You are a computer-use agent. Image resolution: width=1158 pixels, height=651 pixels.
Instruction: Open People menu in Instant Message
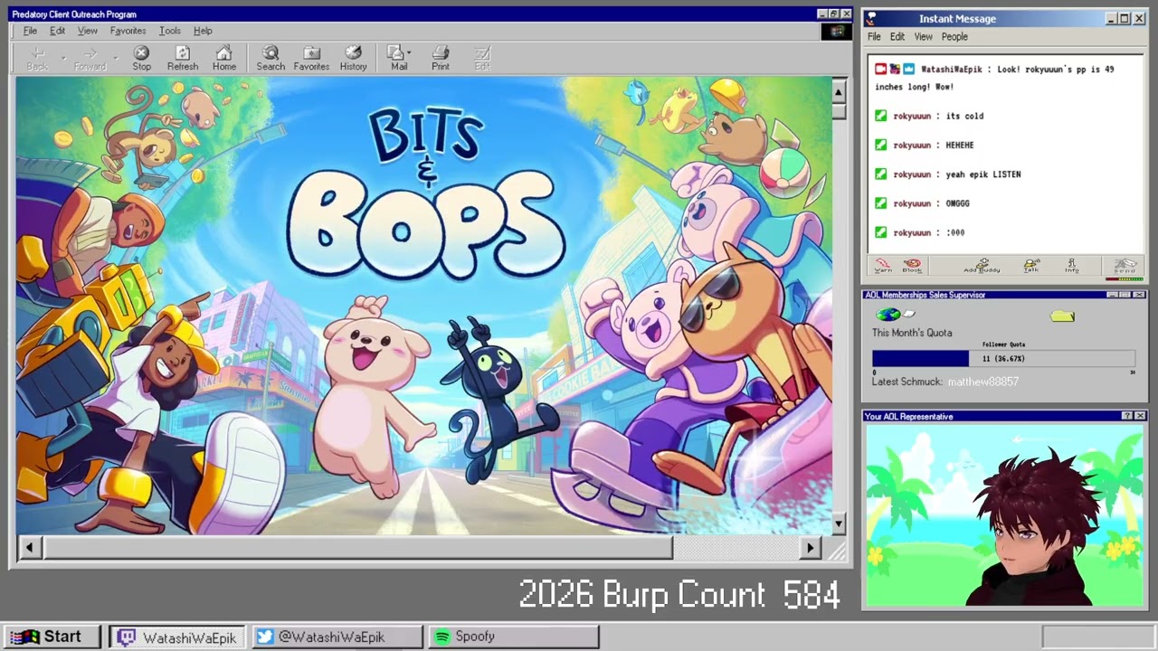click(954, 37)
